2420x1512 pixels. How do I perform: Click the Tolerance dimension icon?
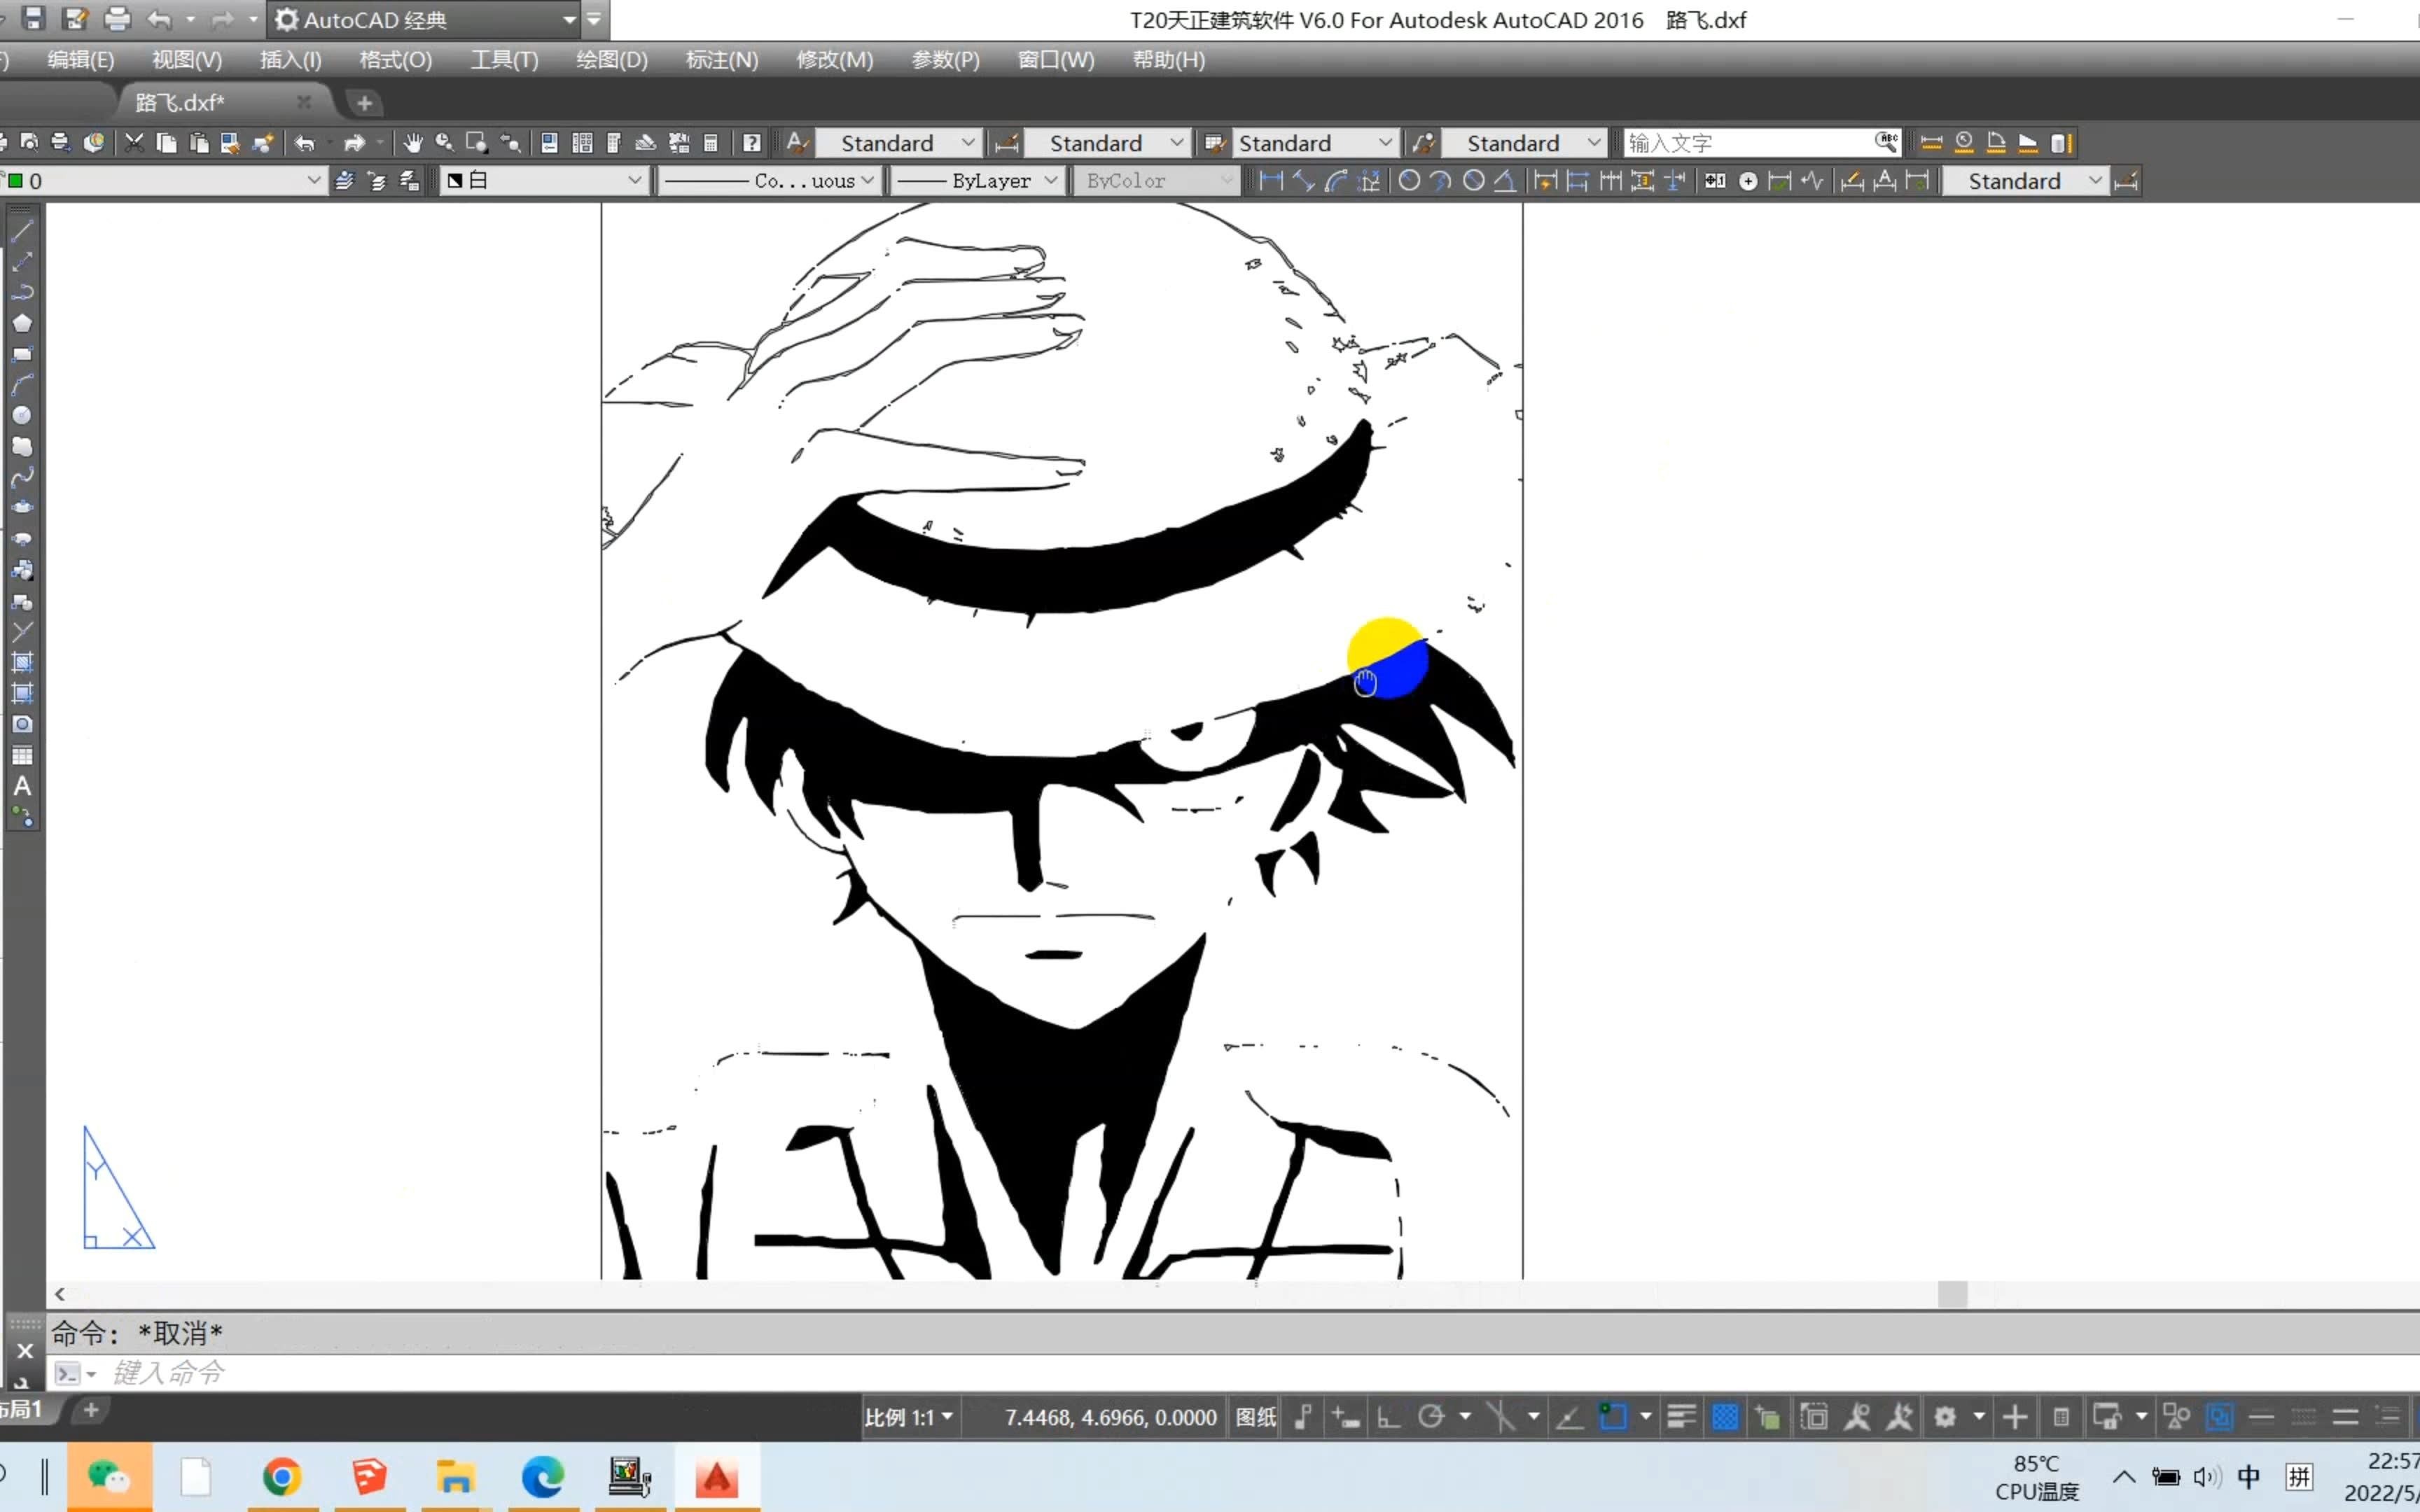[1716, 181]
